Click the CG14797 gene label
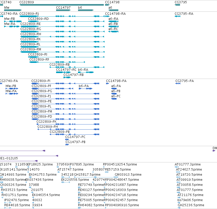The height and width of the screenshot is (209, 217). (63, 8)
